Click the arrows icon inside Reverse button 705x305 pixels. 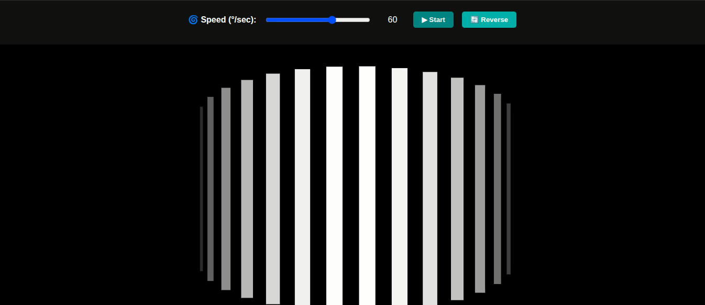[x=474, y=20]
